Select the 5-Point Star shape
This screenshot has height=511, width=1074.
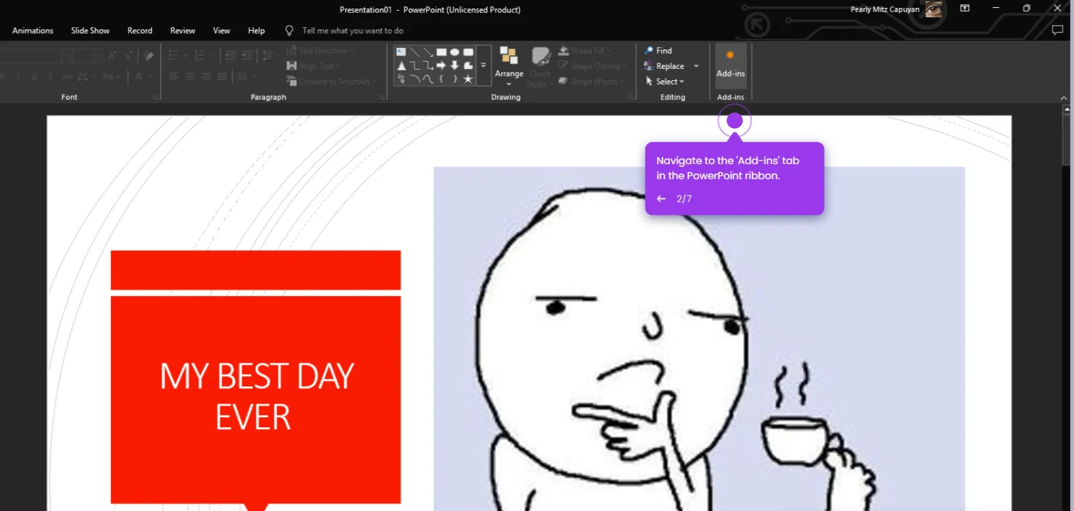(468, 79)
